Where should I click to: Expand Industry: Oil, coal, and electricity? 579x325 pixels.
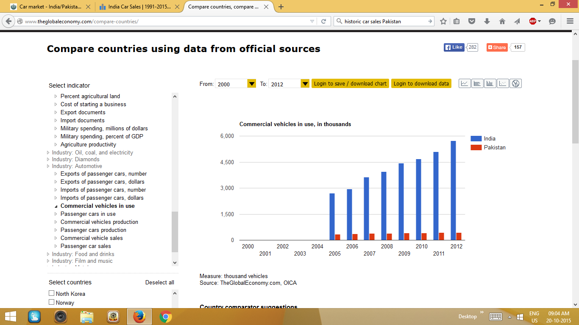tap(48, 153)
